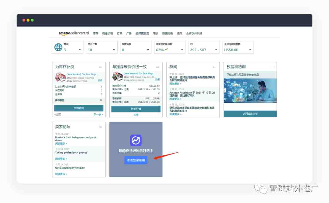Click the 卖家论坛 card heading
Image resolution: width=329 pixels, height=203 pixels.
(63, 127)
